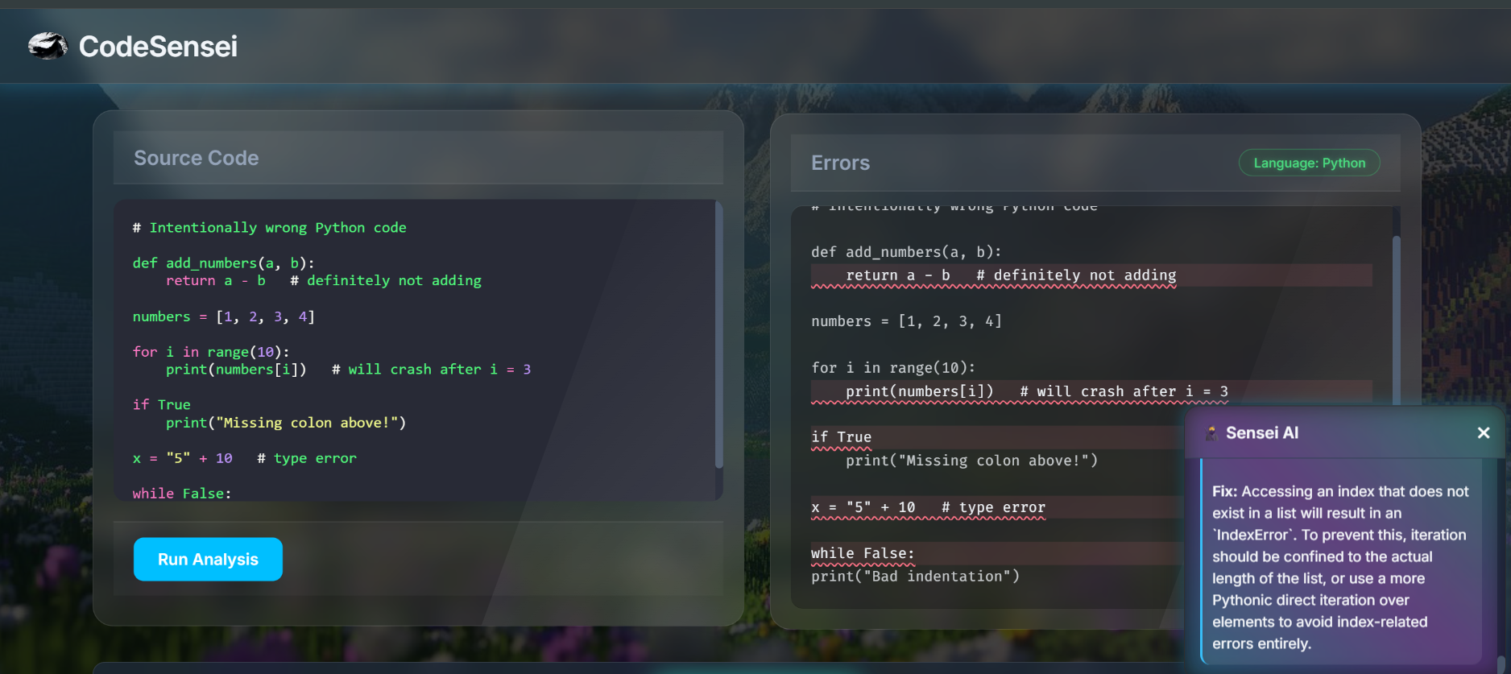
Task: Click the 'Source Code' panel heading
Action: pyautogui.click(x=197, y=158)
